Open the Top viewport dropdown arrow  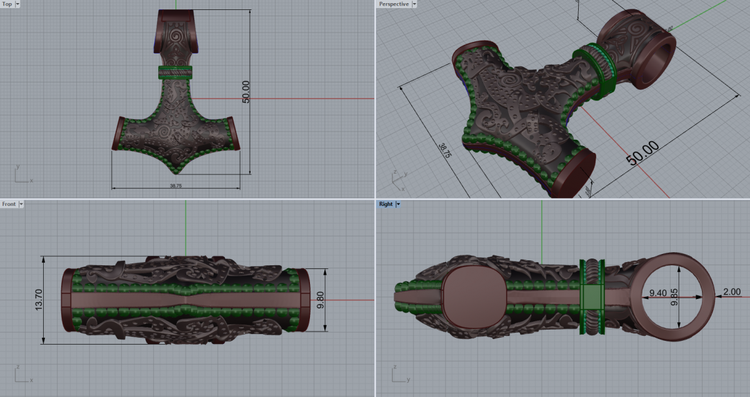[17, 4]
